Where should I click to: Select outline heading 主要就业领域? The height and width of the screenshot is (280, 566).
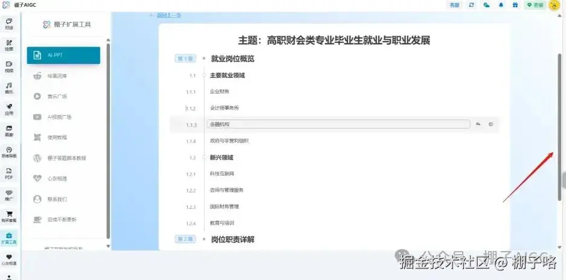(x=227, y=75)
